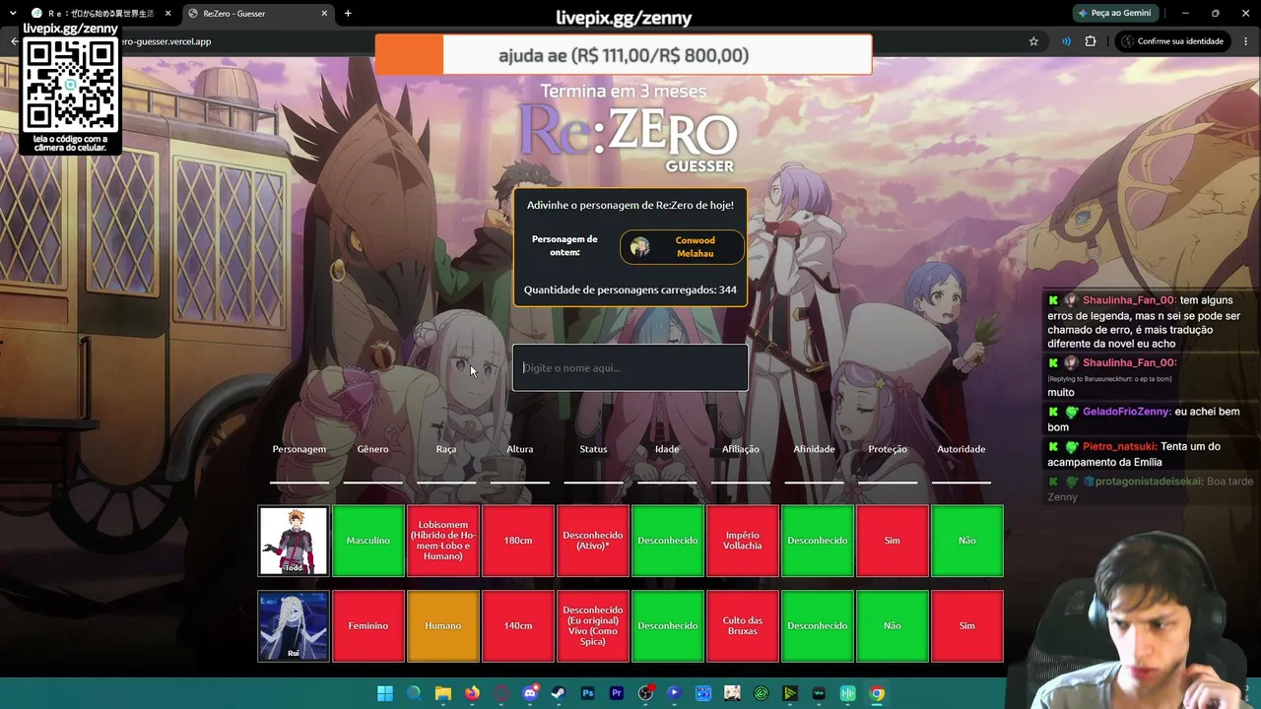The image size is (1261, 709).
Task: Click the Idade column header
Action: pos(667,449)
